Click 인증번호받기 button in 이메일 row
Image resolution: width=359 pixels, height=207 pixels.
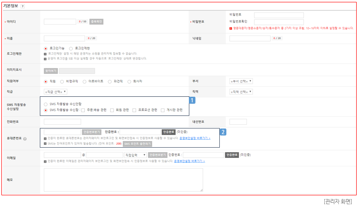pos(157,155)
